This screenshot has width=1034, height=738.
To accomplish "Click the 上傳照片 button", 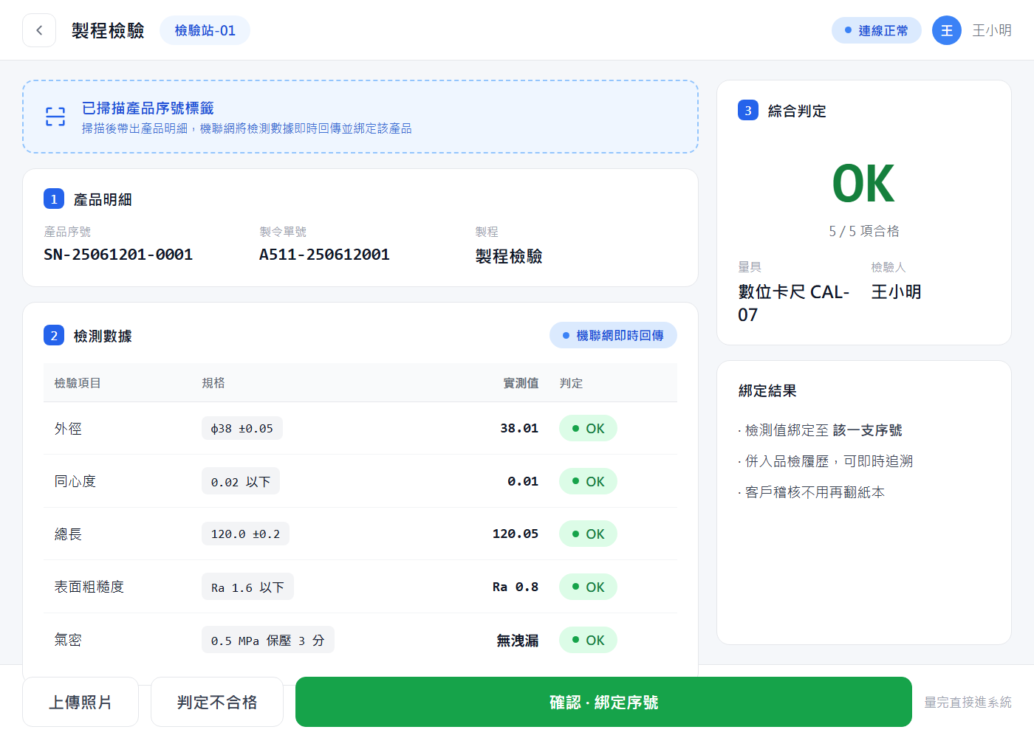I will coord(81,702).
